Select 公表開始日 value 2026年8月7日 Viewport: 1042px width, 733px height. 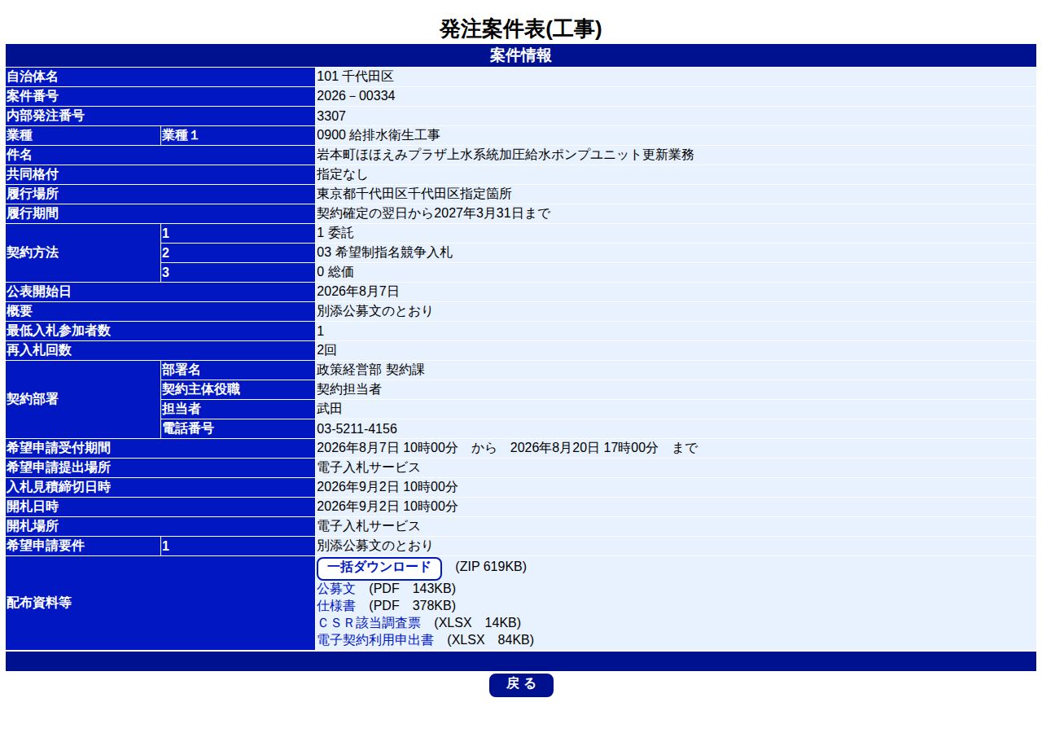tap(358, 292)
